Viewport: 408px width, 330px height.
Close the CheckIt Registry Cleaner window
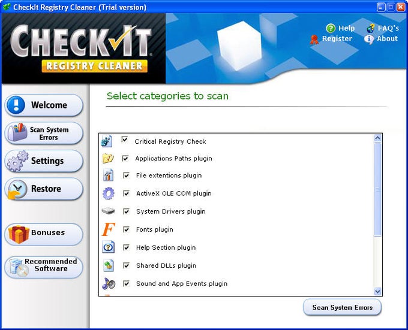pyautogui.click(x=400, y=7)
